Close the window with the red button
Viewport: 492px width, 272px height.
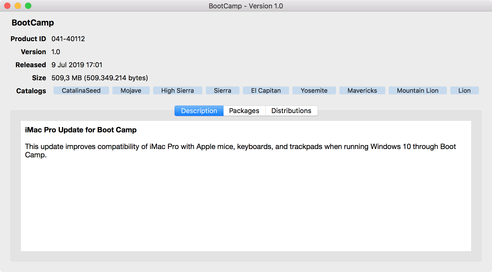pos(7,6)
